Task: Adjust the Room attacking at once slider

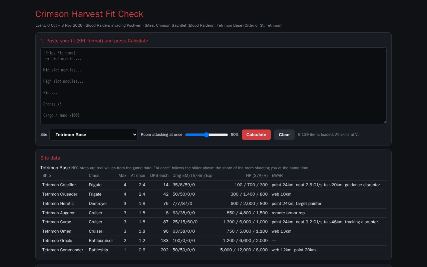Action: 206,135
